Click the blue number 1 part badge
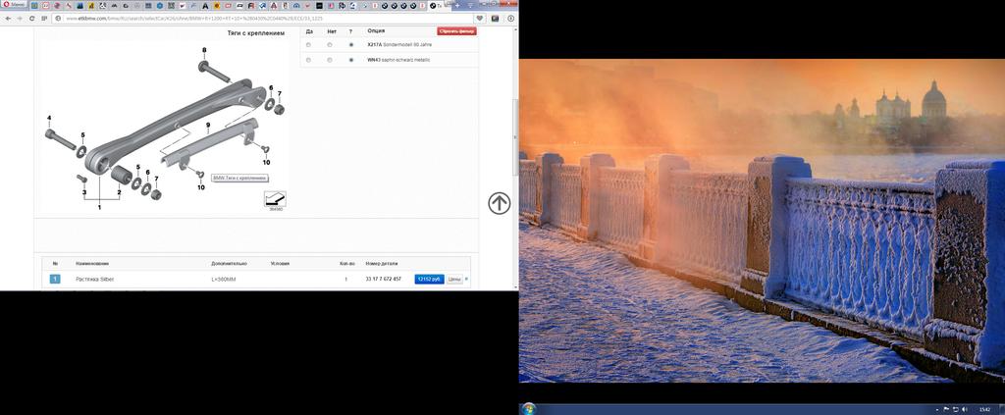This screenshot has height=415, width=1005. coord(55,280)
